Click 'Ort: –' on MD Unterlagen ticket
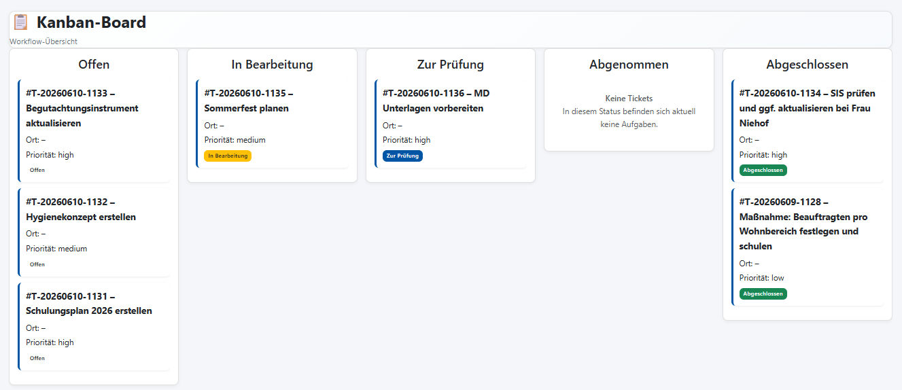The image size is (902, 390). point(392,125)
